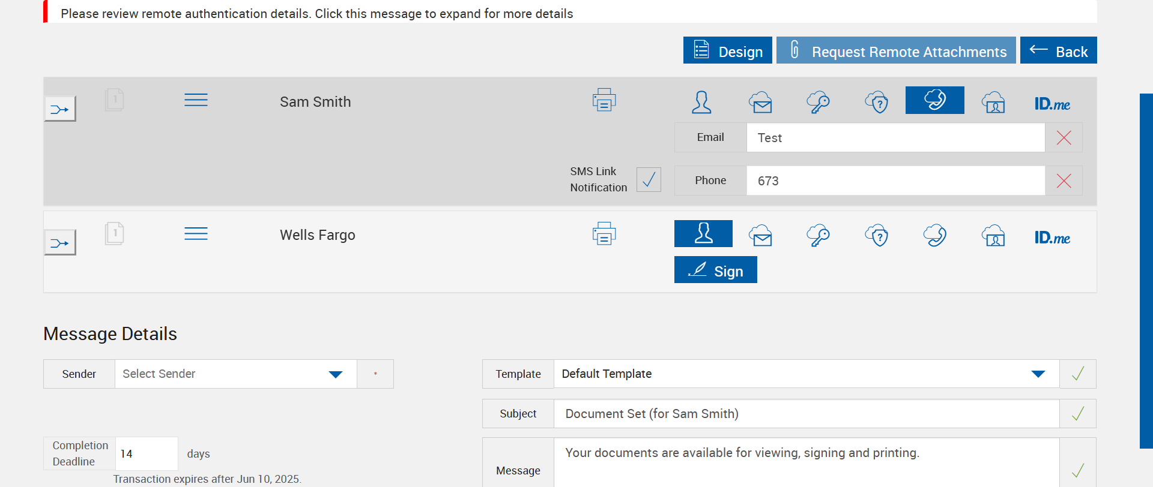Click the Completion Deadline days field

146,454
